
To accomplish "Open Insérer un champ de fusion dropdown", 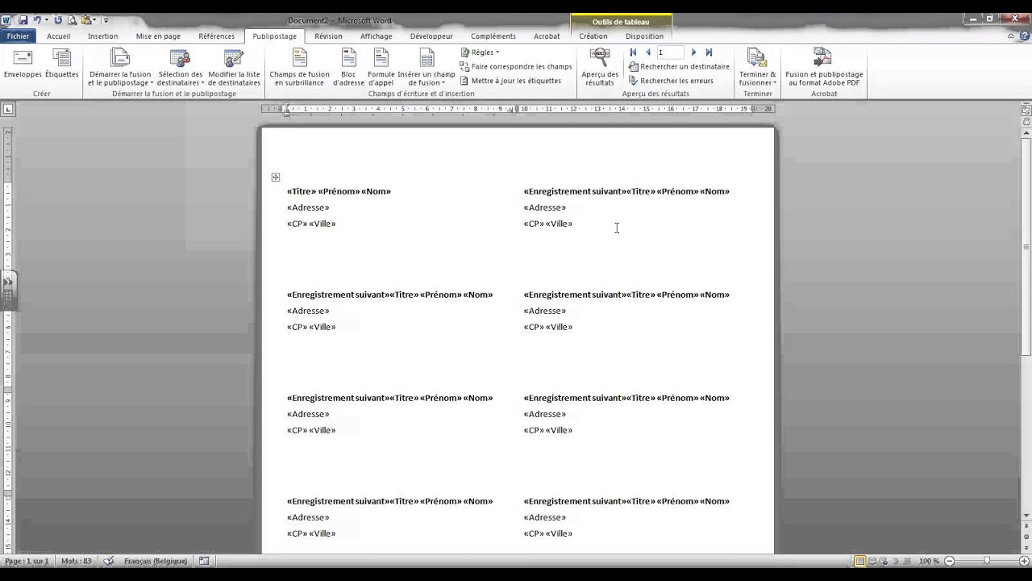I will click(x=427, y=67).
